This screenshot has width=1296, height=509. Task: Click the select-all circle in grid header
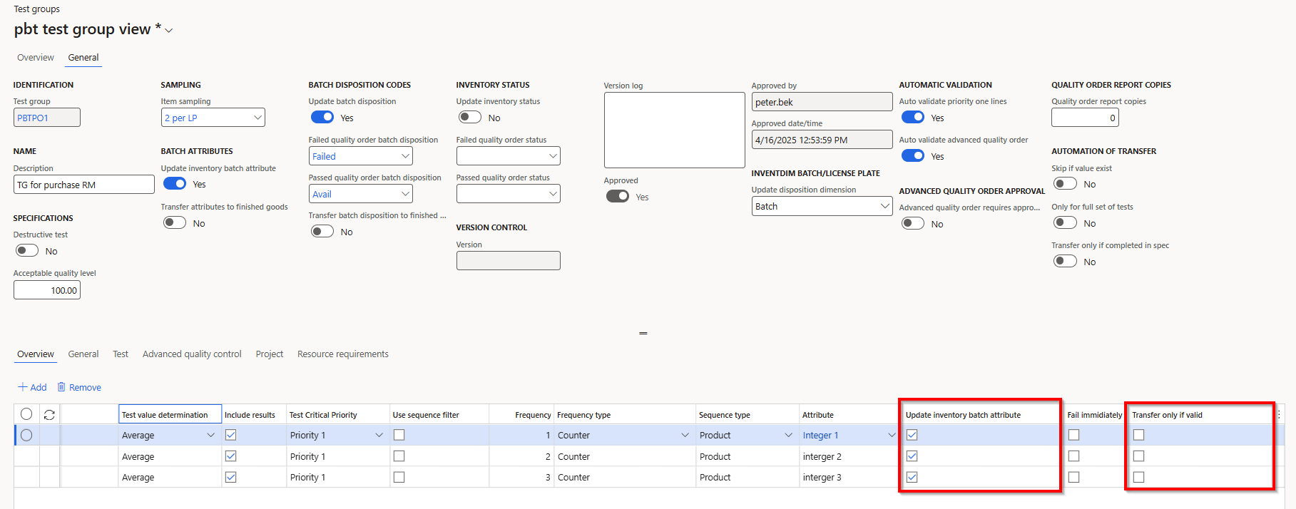(x=26, y=414)
